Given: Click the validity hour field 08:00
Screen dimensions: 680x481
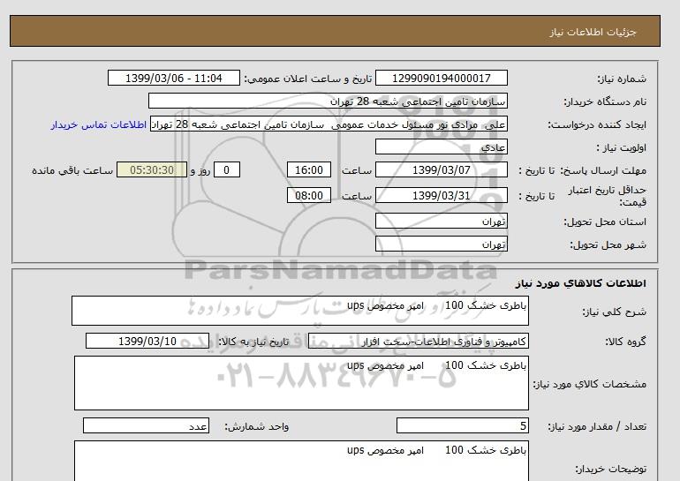Looking at the screenshot, I should [309, 195].
